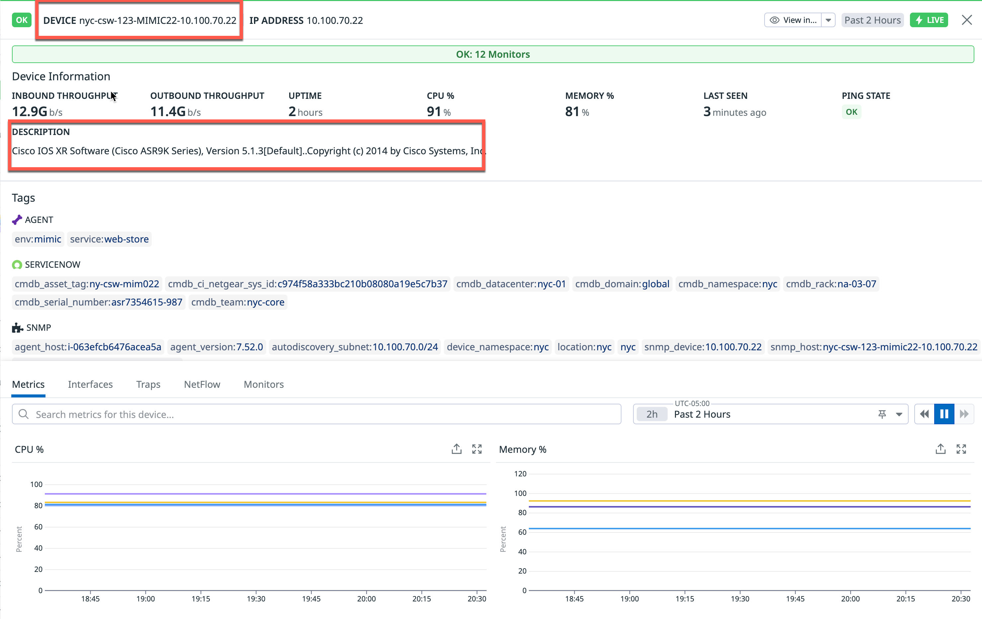Open the Past 2 Hours time range dropdown
This screenshot has width=982, height=619.
(899, 414)
